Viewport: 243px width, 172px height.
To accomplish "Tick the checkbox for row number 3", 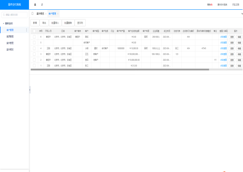I will tap(34, 54).
